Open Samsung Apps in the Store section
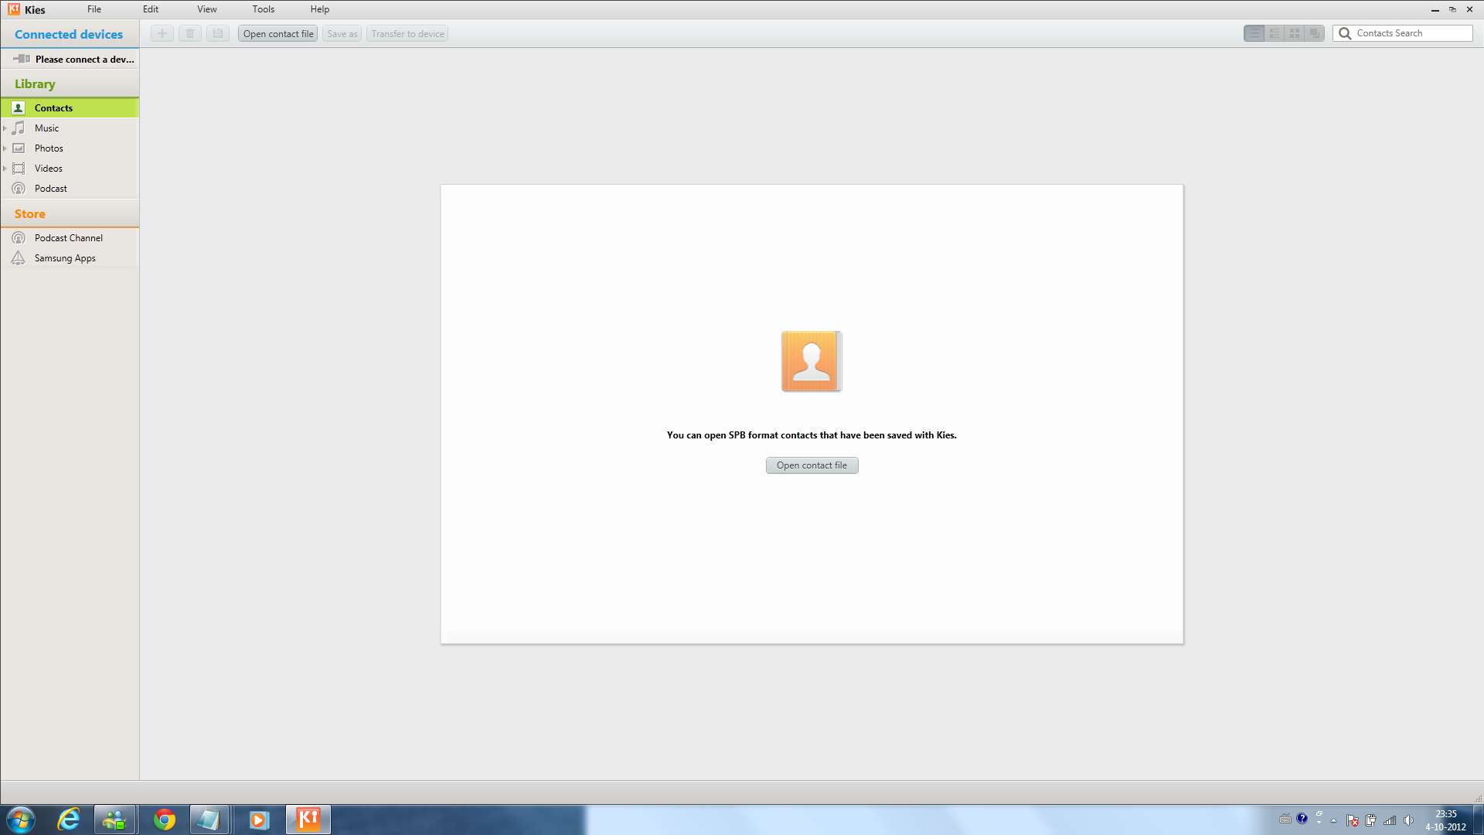The image size is (1484, 835). [x=65, y=258]
